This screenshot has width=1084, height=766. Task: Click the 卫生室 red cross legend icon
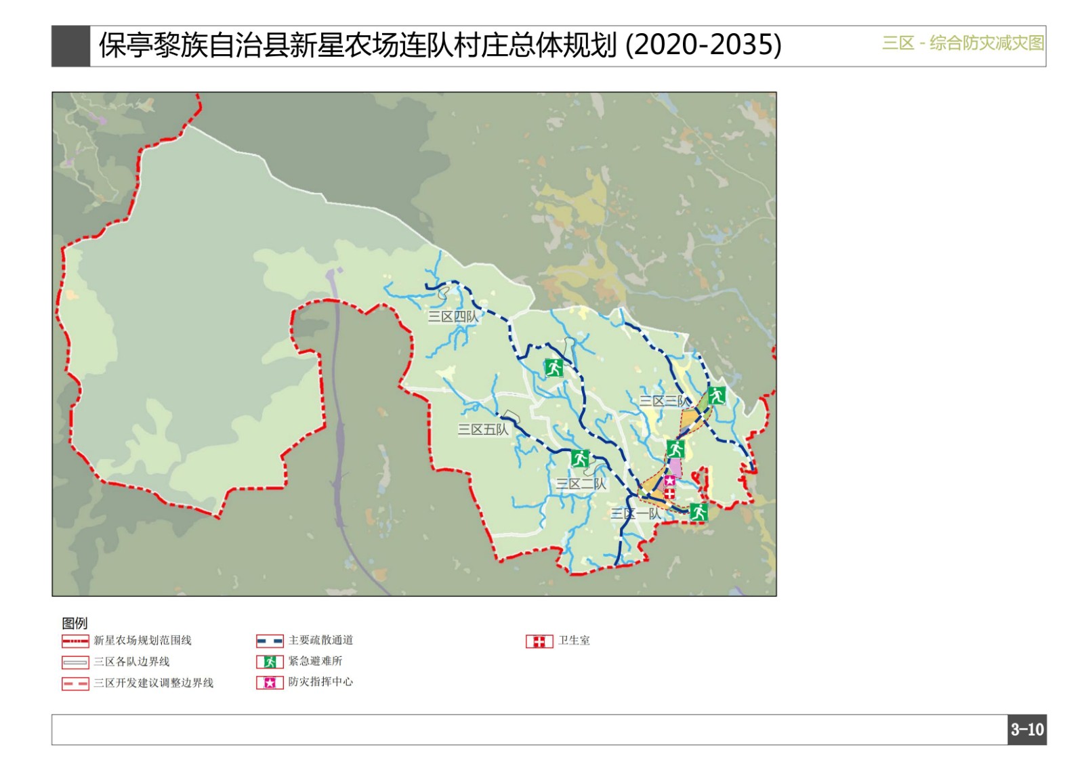(x=539, y=641)
